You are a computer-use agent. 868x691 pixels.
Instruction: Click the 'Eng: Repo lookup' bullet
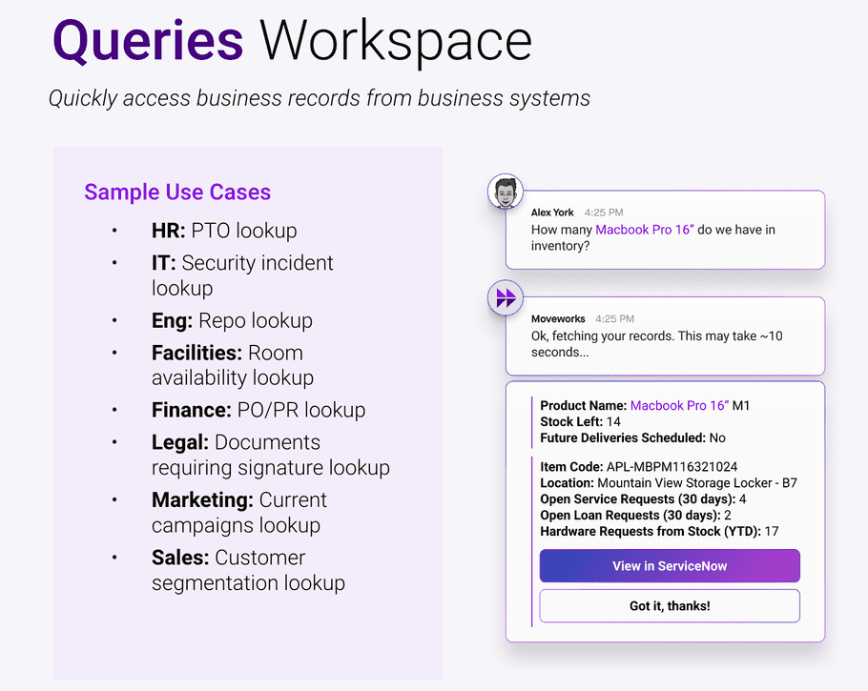click(x=232, y=321)
